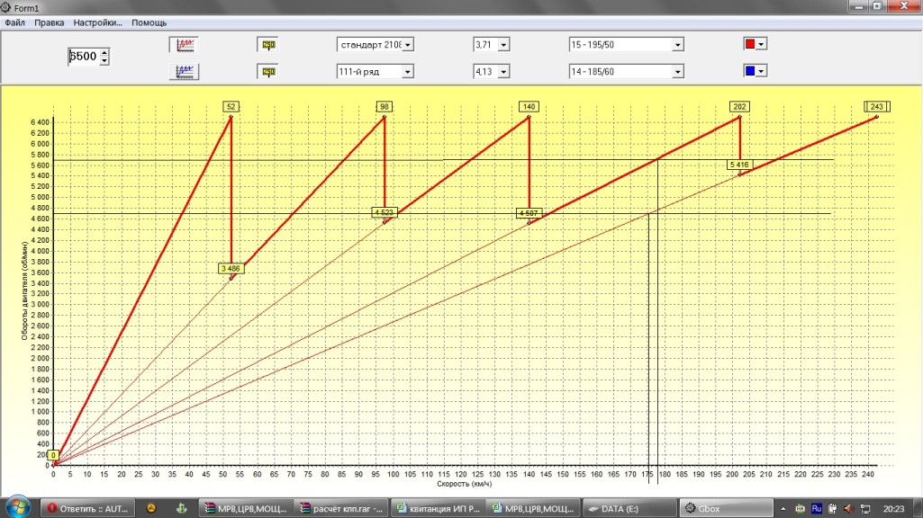Toggle the top-row yellow label marker button
The width and height of the screenshot is (923, 518).
click(267, 44)
